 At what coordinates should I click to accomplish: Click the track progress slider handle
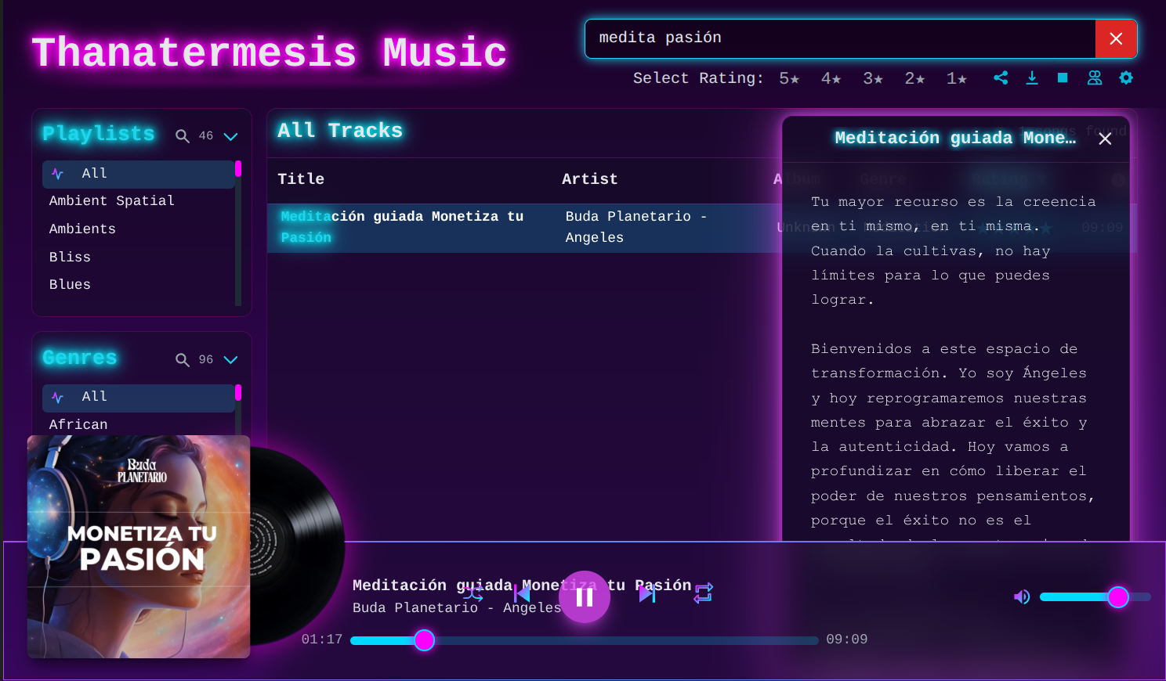point(425,640)
